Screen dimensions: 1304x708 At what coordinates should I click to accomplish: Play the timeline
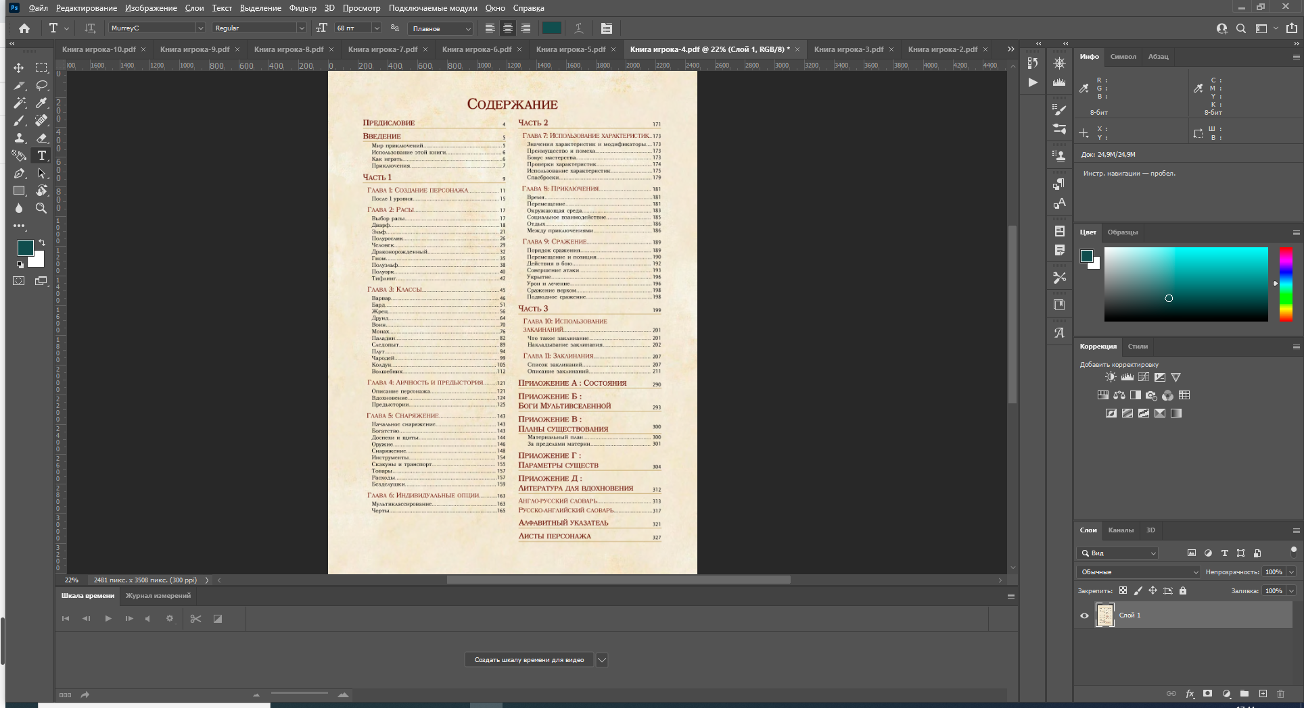(x=108, y=618)
